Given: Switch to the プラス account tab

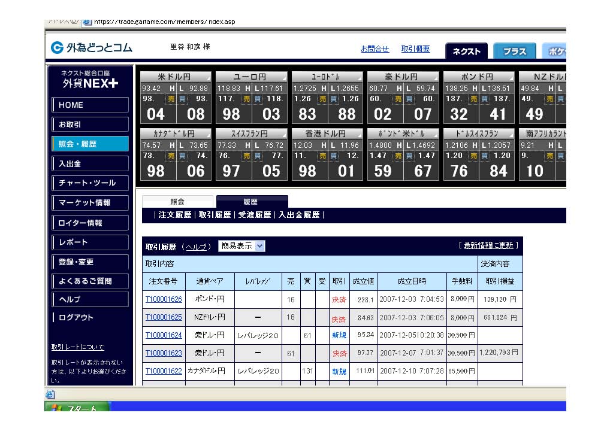Looking at the screenshot, I should coord(514,51).
